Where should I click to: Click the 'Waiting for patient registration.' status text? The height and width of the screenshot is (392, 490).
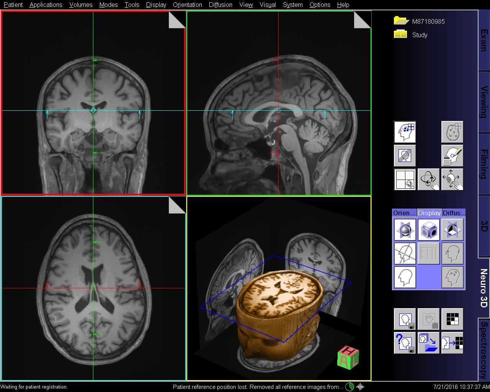click(34, 387)
